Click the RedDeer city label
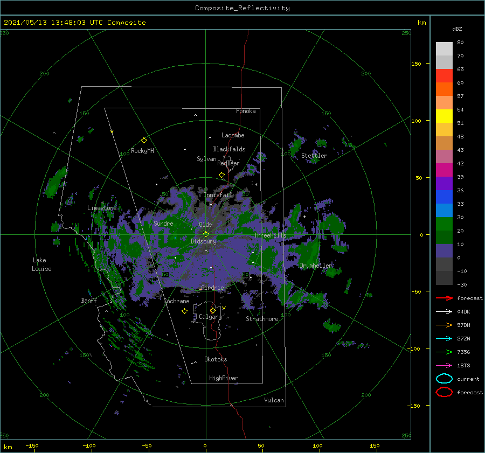This screenshot has height=453, width=485. [228, 163]
